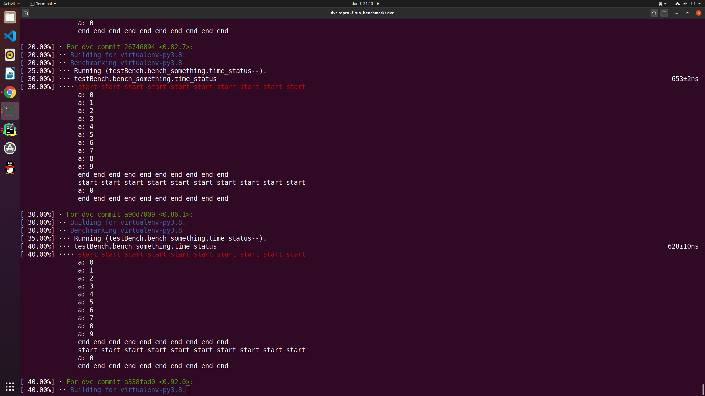Image resolution: width=705 pixels, height=396 pixels.
Task: Launch LibreOffice Writer from the dock
Action: click(x=10, y=74)
